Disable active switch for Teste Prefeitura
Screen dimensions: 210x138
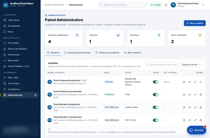coord(155,95)
